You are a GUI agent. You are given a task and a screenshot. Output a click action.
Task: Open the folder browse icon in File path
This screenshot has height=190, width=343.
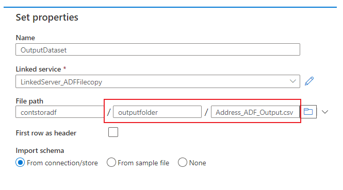[308, 112]
